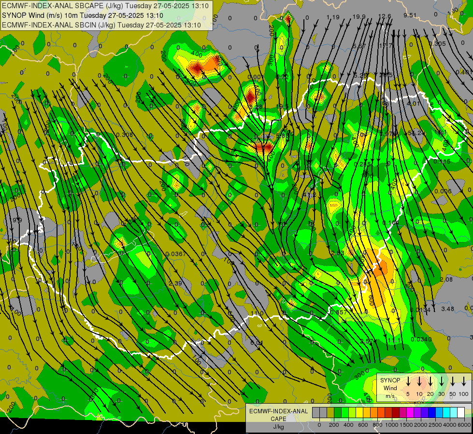Click the 'SYNOP Wind (m/s) 10m' title line

click(x=82, y=15)
